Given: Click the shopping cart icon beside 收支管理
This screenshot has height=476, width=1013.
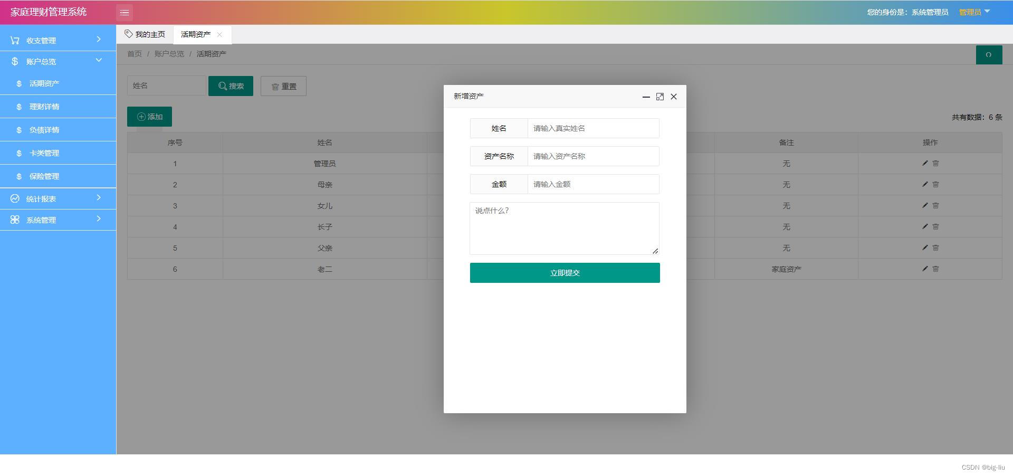Looking at the screenshot, I should (15, 40).
